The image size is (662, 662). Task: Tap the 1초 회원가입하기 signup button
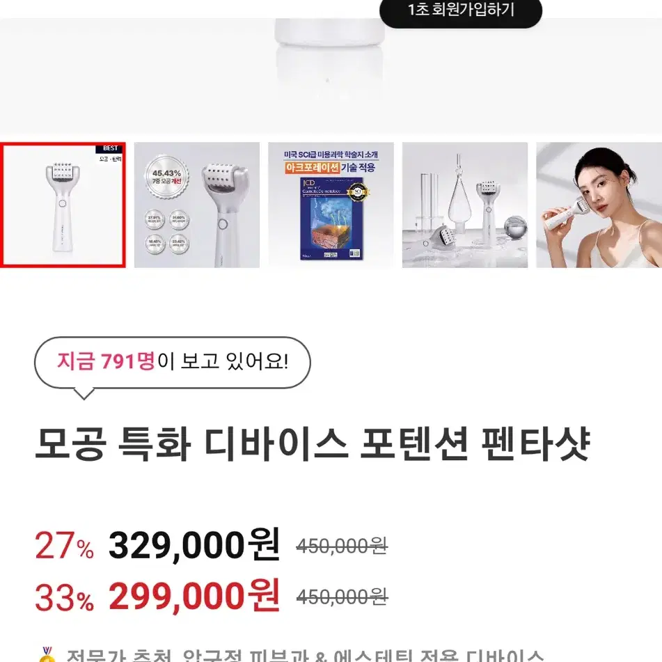pos(461,10)
